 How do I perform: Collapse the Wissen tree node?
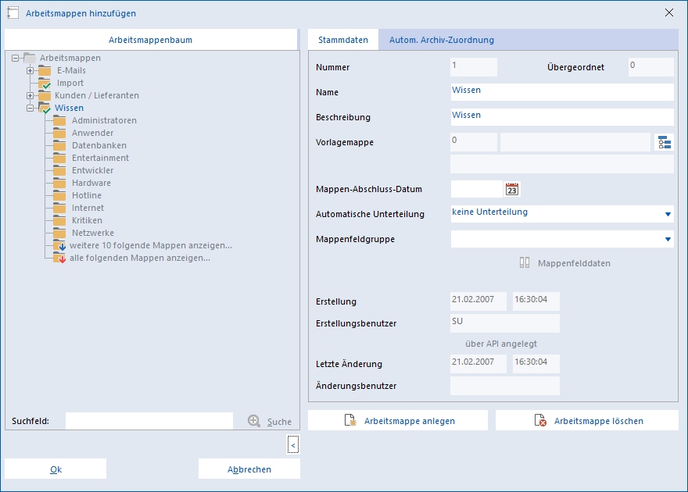click(30, 108)
